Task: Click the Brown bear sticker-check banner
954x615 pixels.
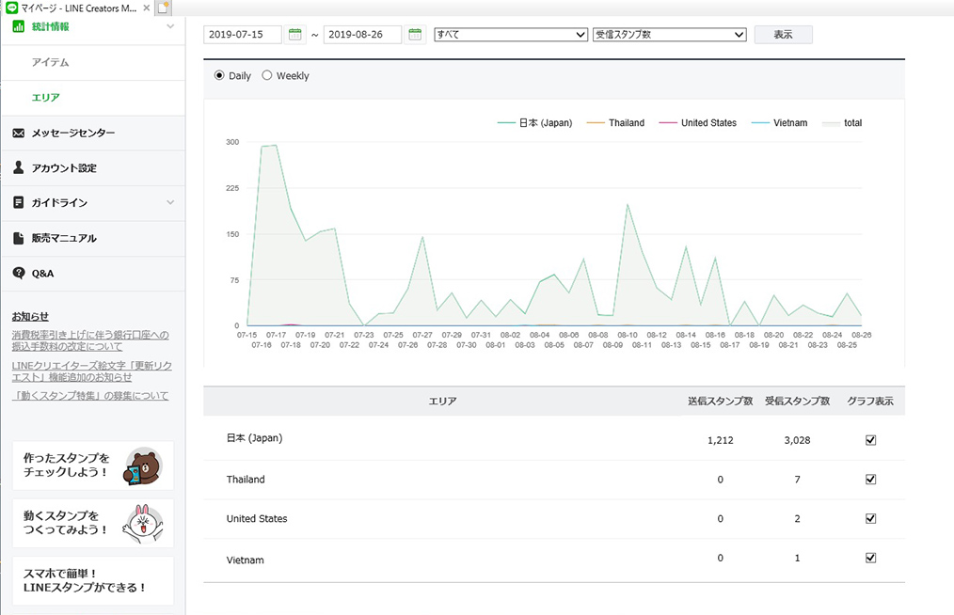Action: pyautogui.click(x=93, y=465)
